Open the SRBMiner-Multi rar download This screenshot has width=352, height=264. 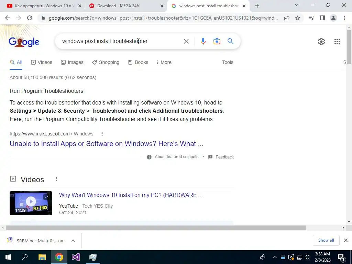pyautogui.click(x=36, y=241)
